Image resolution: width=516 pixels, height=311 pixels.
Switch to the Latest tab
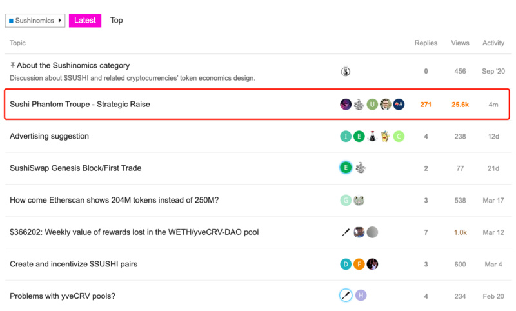pos(85,21)
